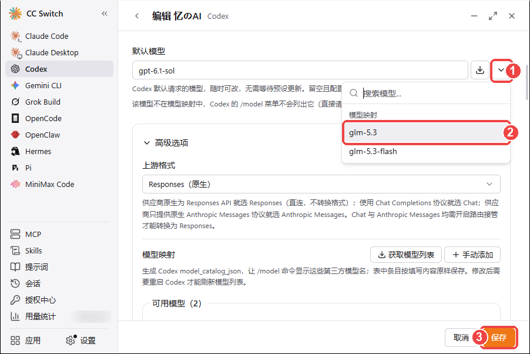Click the 默认模型 label
This screenshot has width=530, height=354.
tap(149, 51)
